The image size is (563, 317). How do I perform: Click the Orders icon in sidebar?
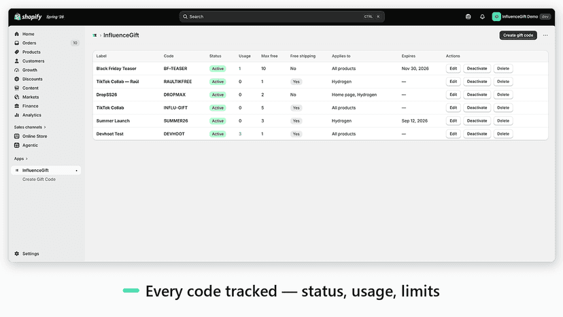[x=16, y=43]
